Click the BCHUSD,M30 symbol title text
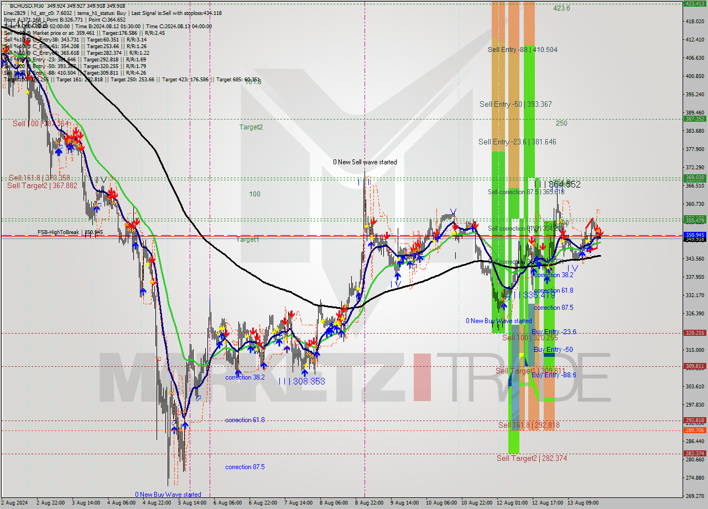708x509 pixels. tap(26, 6)
